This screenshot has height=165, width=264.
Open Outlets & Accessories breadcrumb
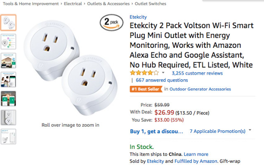(x=113, y=4)
